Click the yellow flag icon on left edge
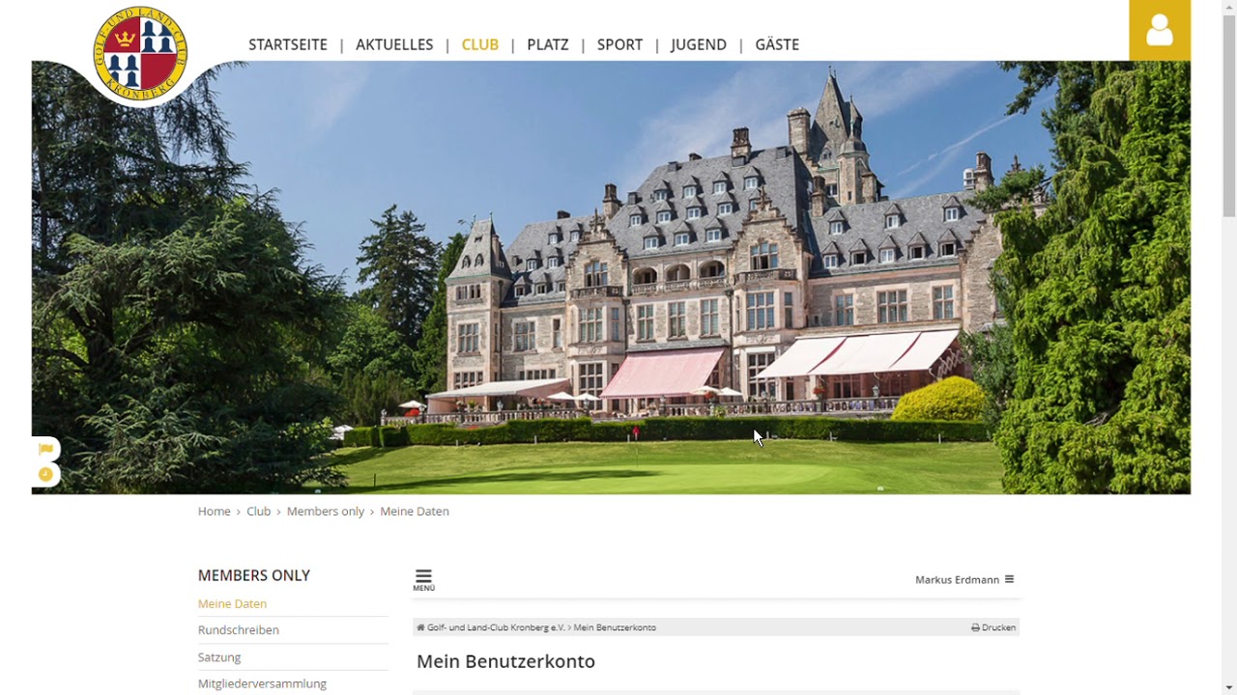Viewport: 1237px width, 695px height. [45, 450]
